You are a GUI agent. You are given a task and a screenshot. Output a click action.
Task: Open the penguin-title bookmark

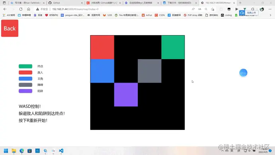(73, 15)
